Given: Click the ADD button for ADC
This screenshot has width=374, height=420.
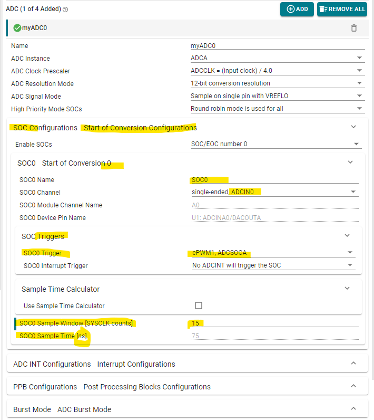Looking at the screenshot, I should point(297,9).
